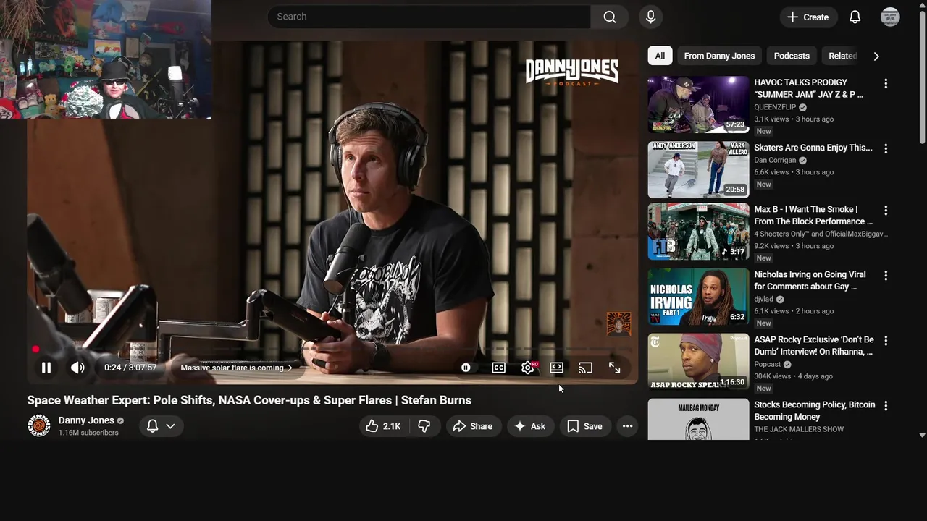Open 'Max B - I Want The Smoke' title
The width and height of the screenshot is (927, 521).
(813, 215)
